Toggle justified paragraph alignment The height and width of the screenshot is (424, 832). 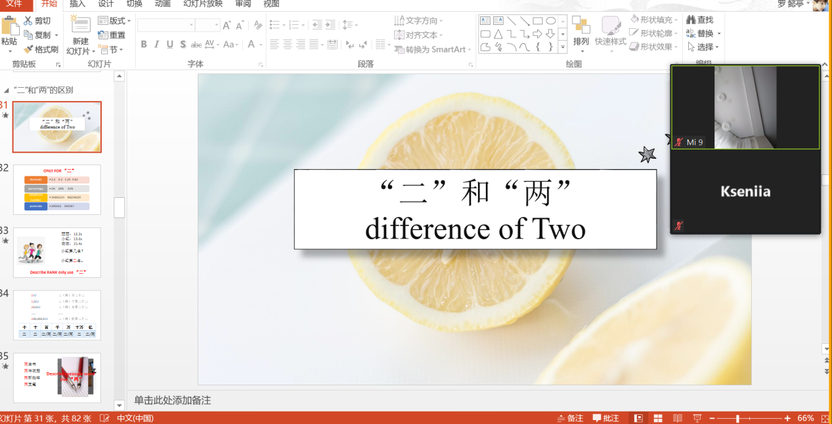pos(315,45)
